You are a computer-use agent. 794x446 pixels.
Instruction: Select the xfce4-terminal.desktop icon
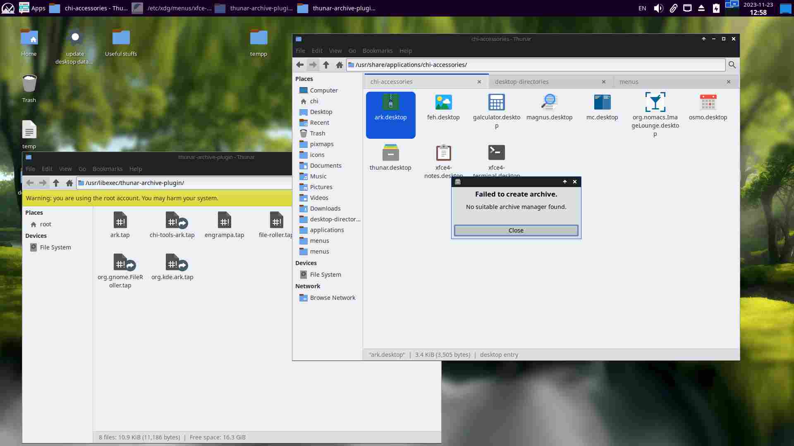(x=496, y=153)
